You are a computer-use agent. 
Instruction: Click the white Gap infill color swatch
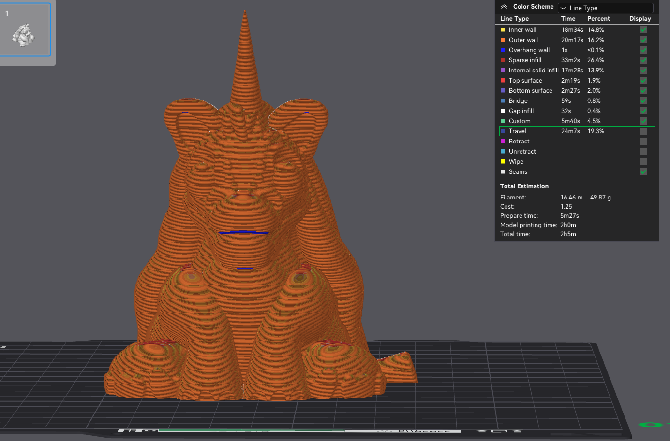[503, 111]
